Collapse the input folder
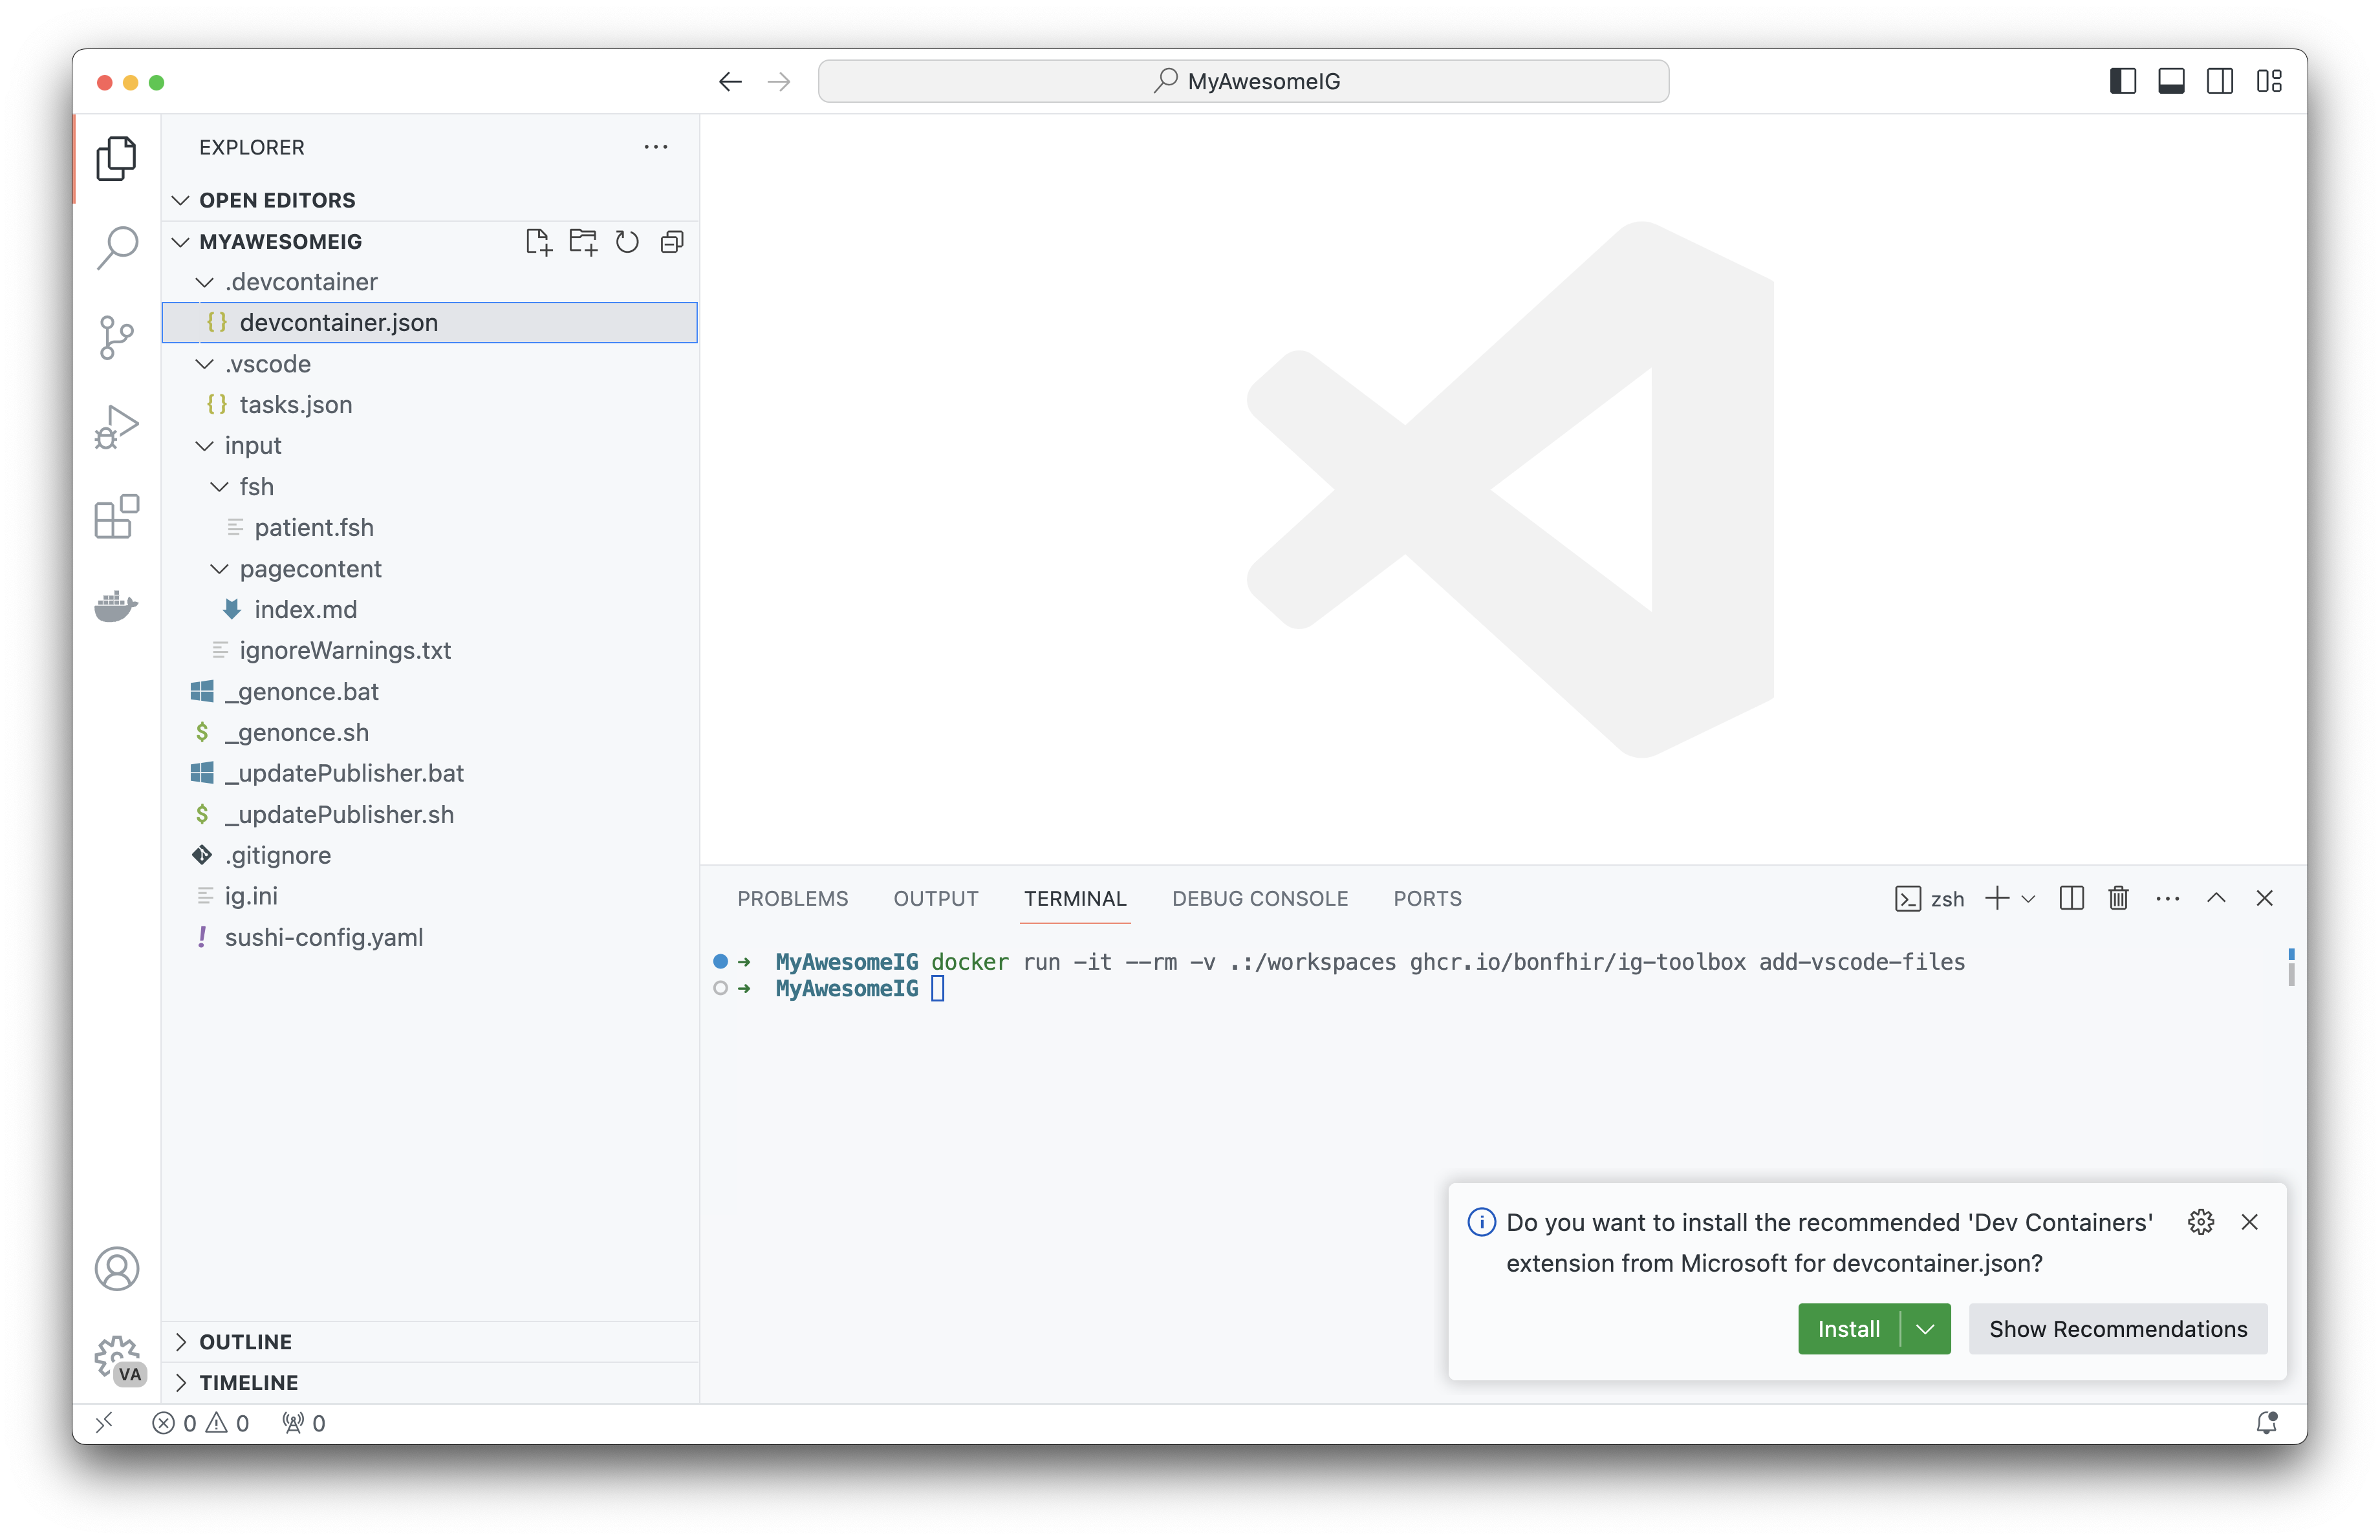 pos(430,445)
